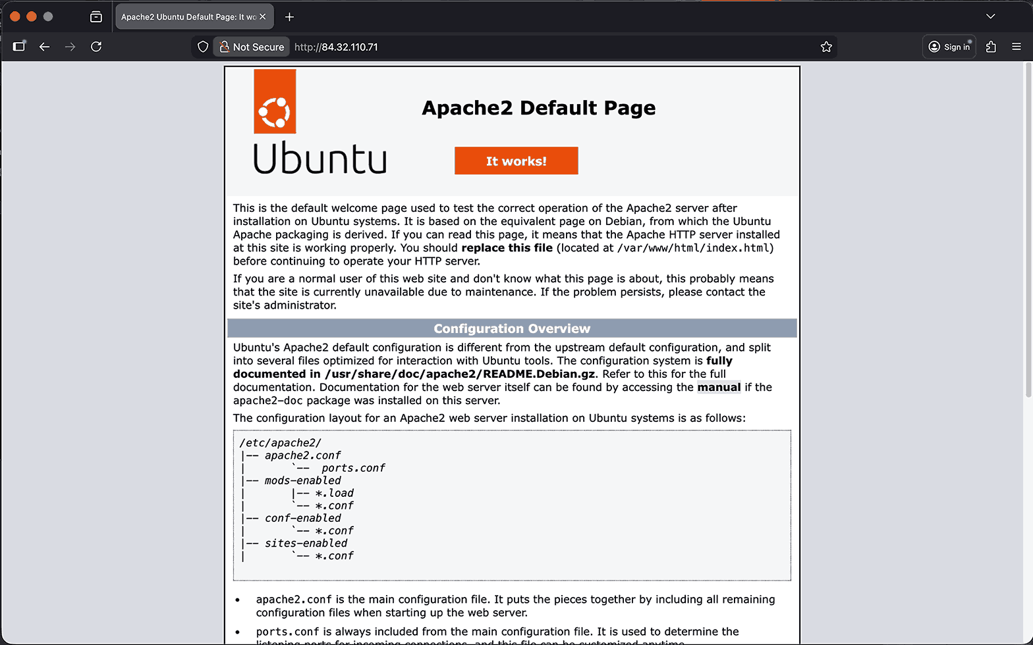Open the tracking protection shield panel
This screenshot has width=1033, height=645.
203,47
